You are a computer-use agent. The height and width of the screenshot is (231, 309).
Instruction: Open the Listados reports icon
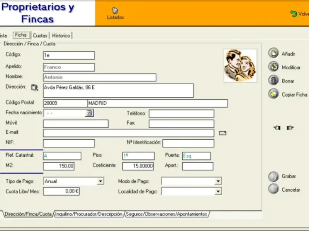(115, 10)
